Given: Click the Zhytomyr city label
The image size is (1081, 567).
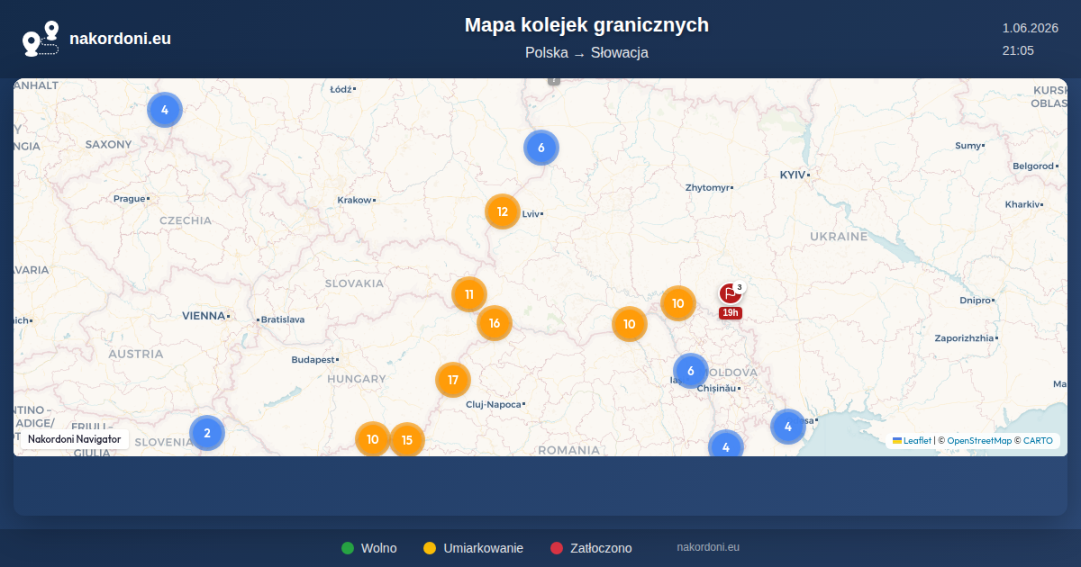Looking at the screenshot, I should [x=707, y=187].
